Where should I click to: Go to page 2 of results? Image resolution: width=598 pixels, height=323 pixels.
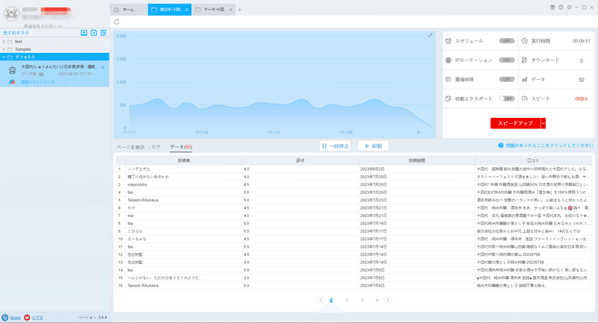pyautogui.click(x=347, y=300)
